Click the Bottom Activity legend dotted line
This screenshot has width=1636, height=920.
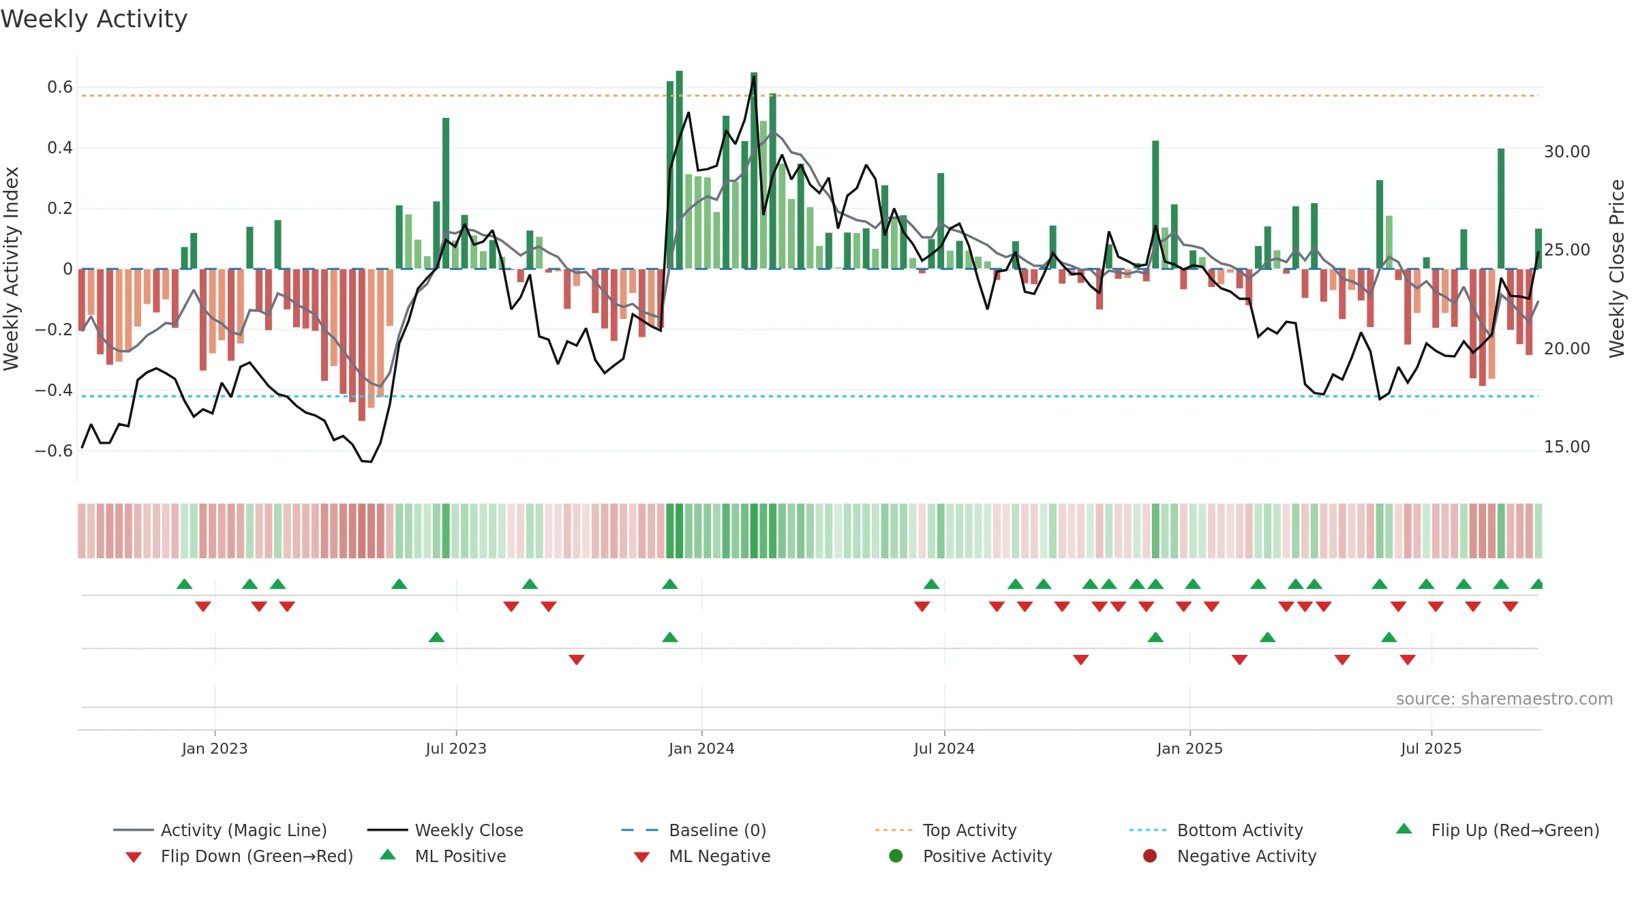(x=1148, y=830)
